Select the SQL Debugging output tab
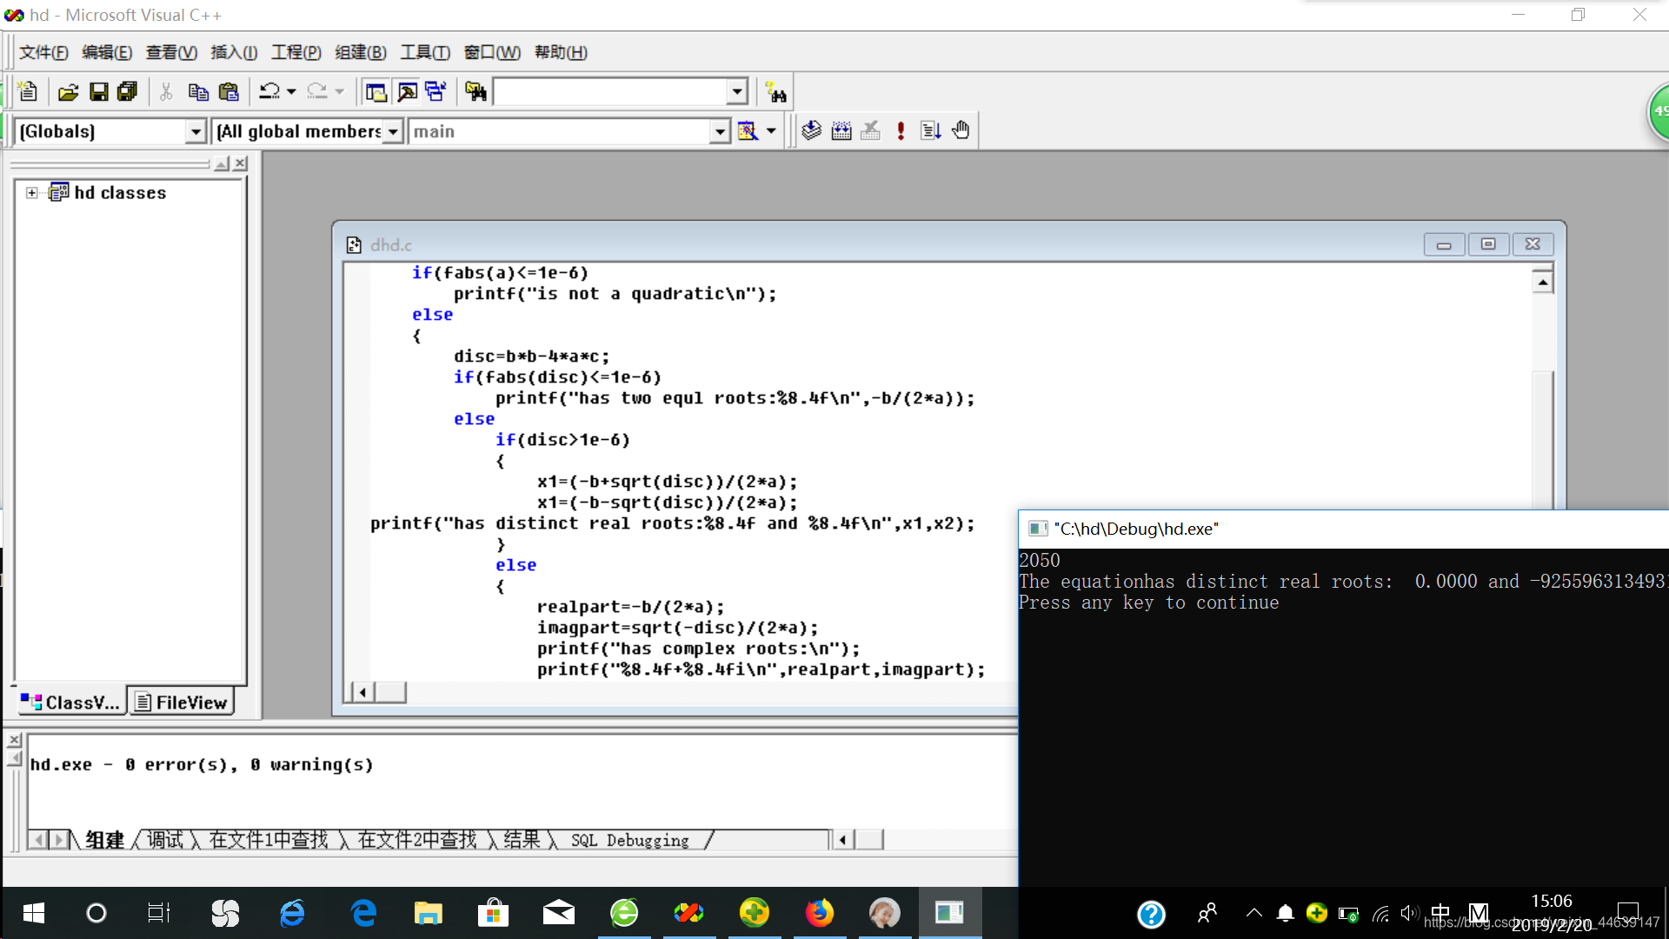 click(x=630, y=840)
